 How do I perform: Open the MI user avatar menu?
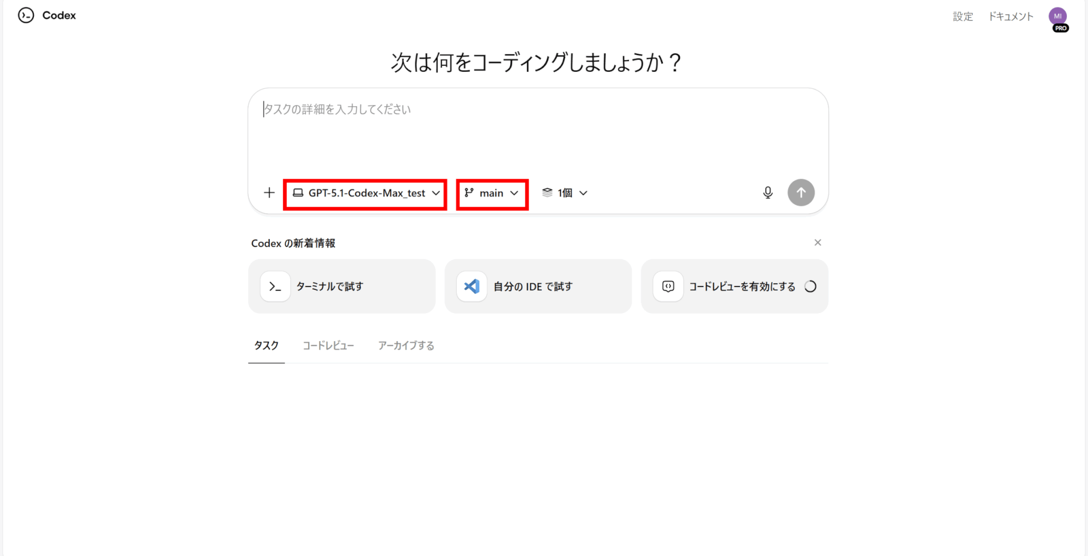1058,16
